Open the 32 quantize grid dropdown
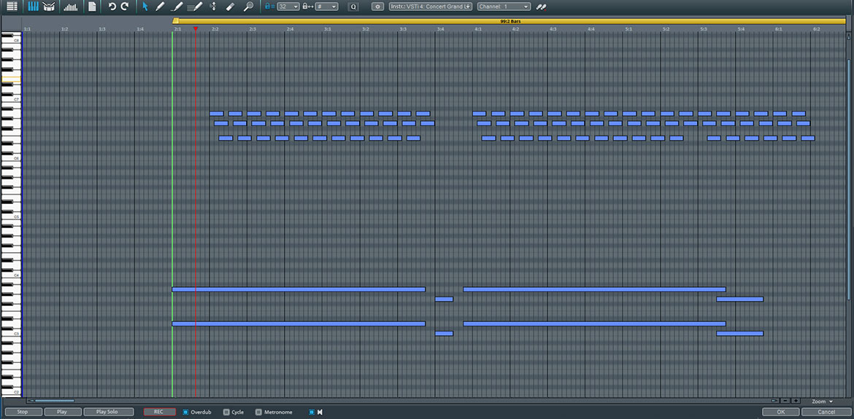The image size is (854, 419). pyautogui.click(x=288, y=7)
